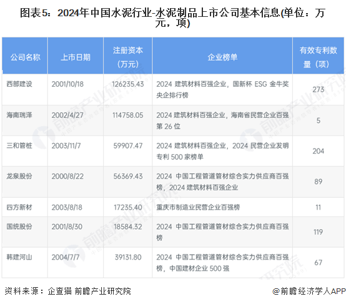Image resolution: width=346 pixels, height=304 pixels.
Task: Click the 上市日期 column header
Action: tap(76, 56)
